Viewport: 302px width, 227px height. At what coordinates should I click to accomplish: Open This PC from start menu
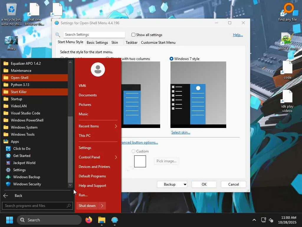coord(98,136)
